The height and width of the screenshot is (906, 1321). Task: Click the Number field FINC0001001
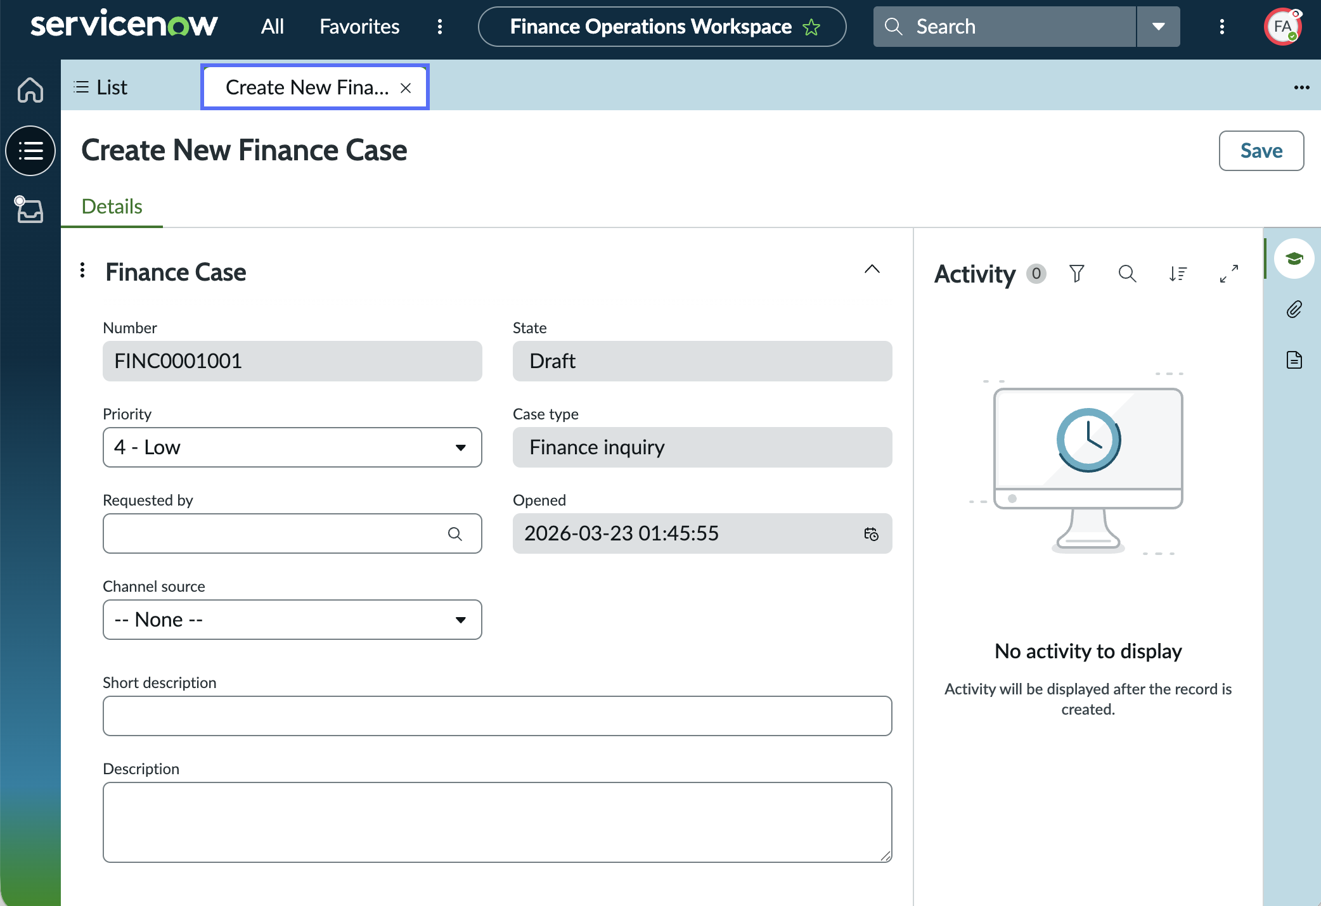click(x=292, y=361)
